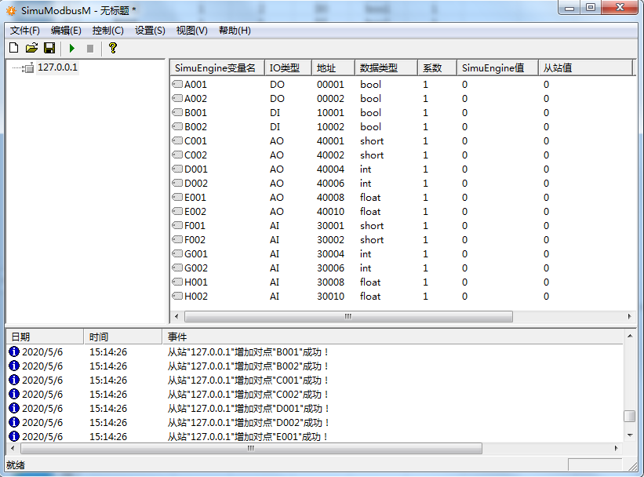Click the SimuEngine值 column header
Screen dimensions: 644x477
493,67
